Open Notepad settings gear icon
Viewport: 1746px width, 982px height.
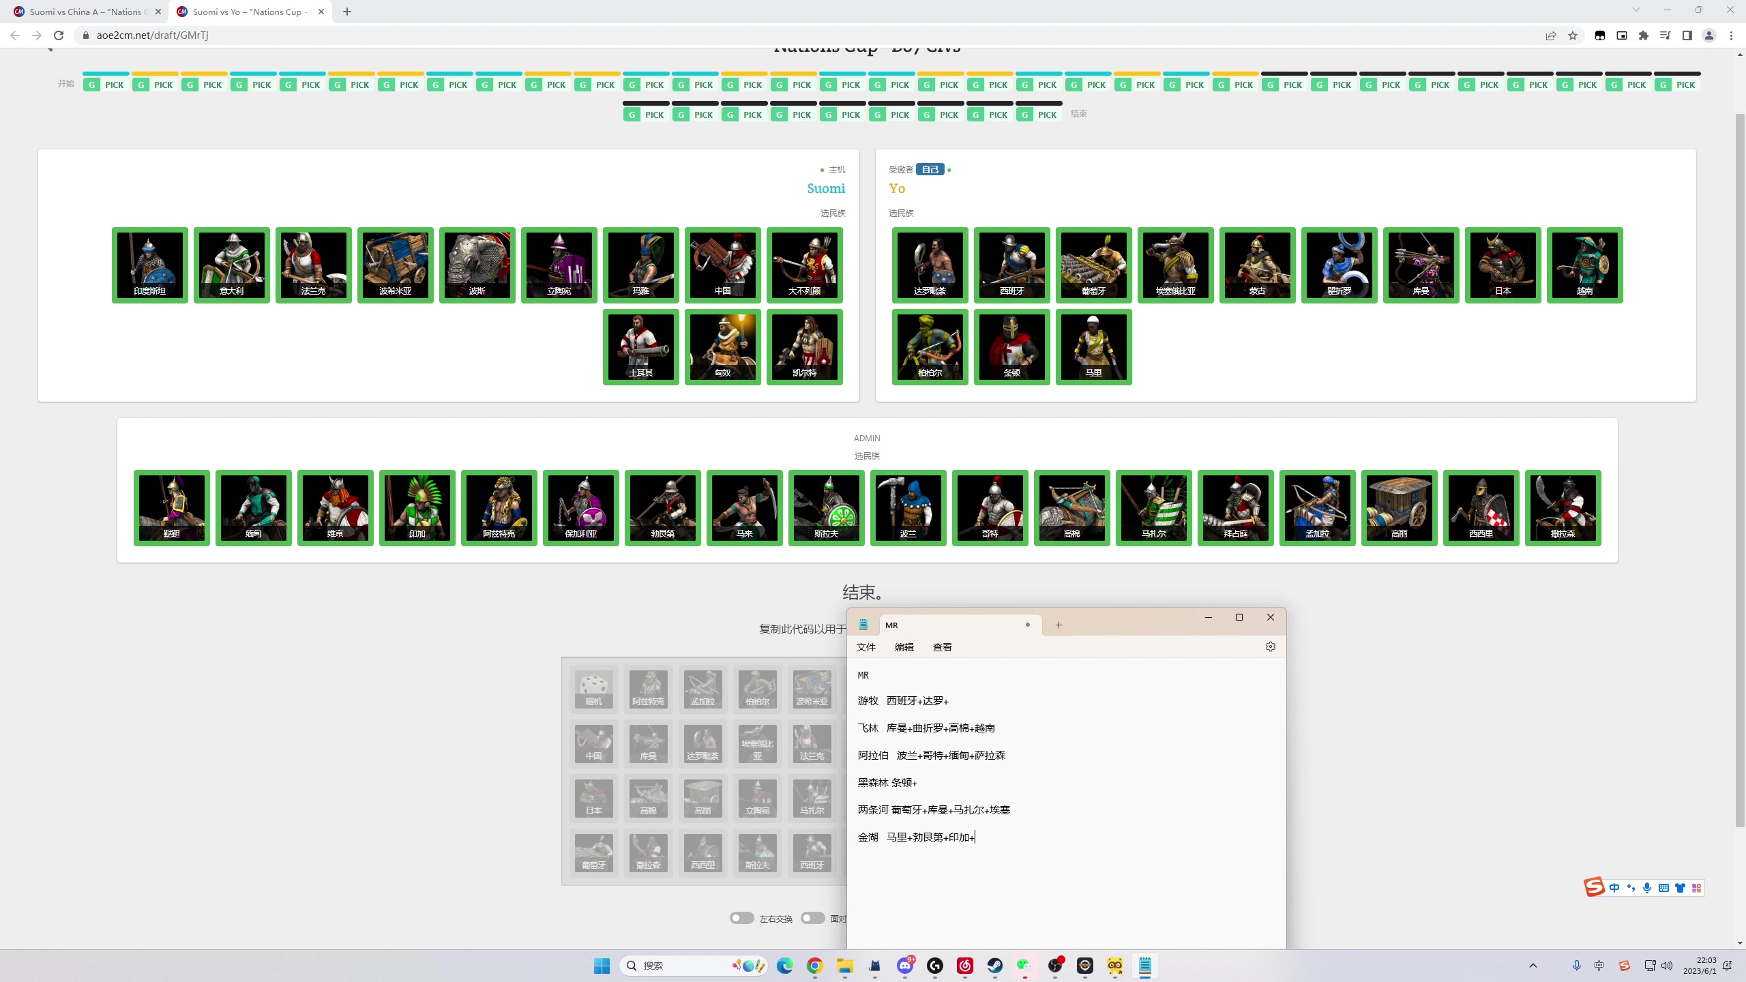click(1270, 646)
